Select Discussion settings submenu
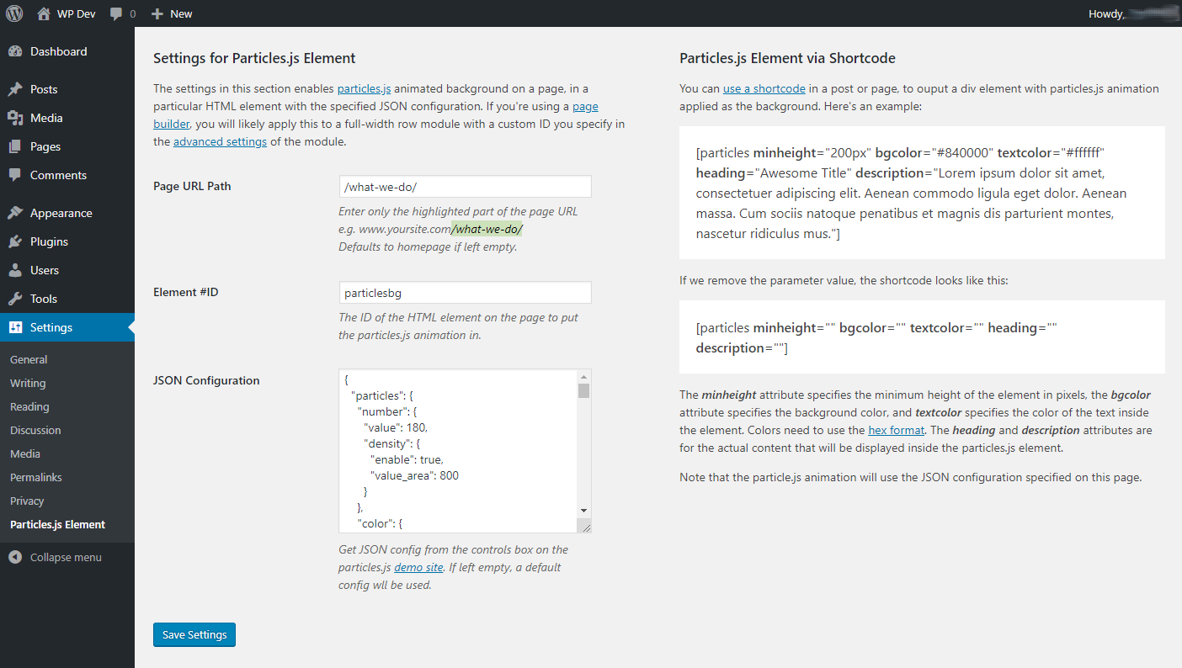Image resolution: width=1182 pixels, height=668 pixels. click(35, 430)
